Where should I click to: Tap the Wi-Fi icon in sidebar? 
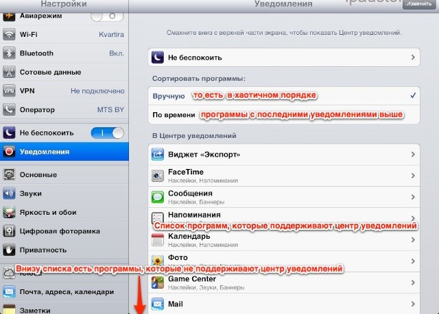tap(9, 34)
